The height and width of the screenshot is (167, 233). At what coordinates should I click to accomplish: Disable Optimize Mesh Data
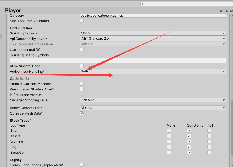tap(81, 113)
